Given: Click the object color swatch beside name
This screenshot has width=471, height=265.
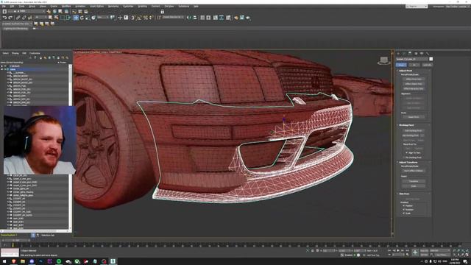Looking at the screenshot, I should (431, 59).
